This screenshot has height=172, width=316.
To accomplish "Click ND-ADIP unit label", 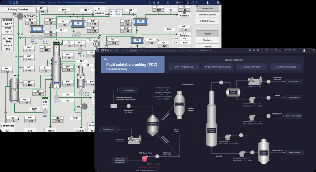I will tap(99, 13).
